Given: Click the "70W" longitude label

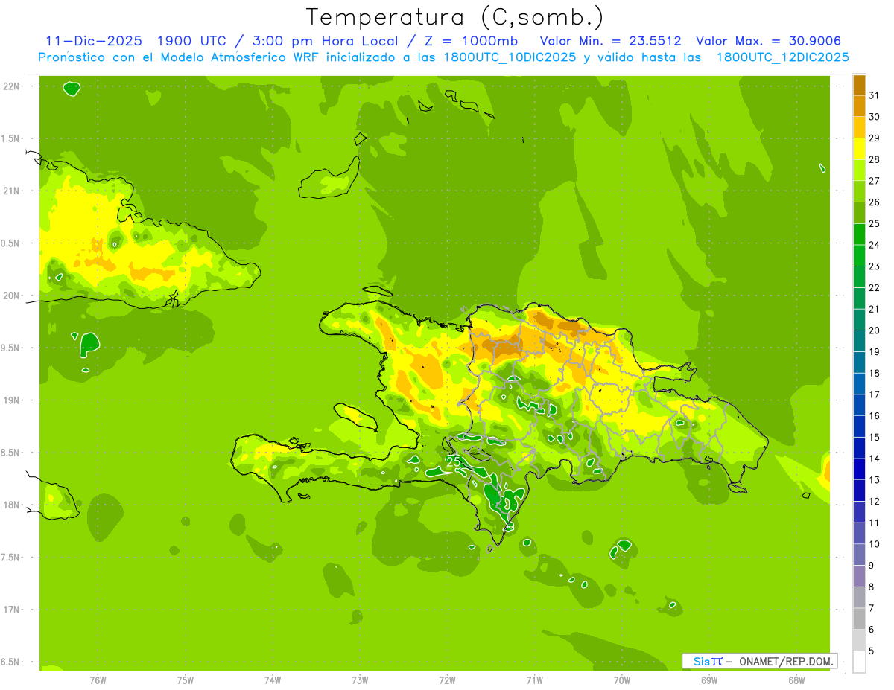Looking at the screenshot, I should coord(623,680).
